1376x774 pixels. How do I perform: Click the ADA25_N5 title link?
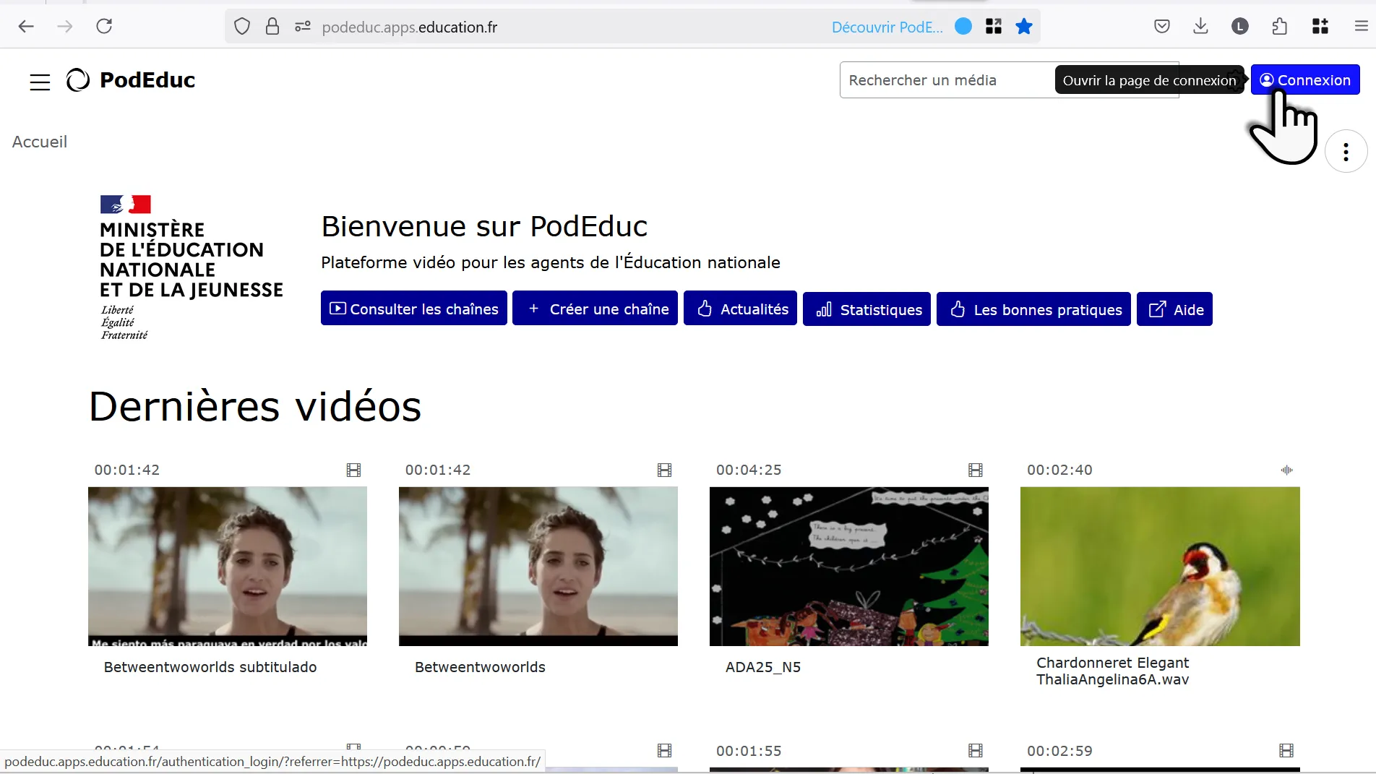(x=763, y=667)
